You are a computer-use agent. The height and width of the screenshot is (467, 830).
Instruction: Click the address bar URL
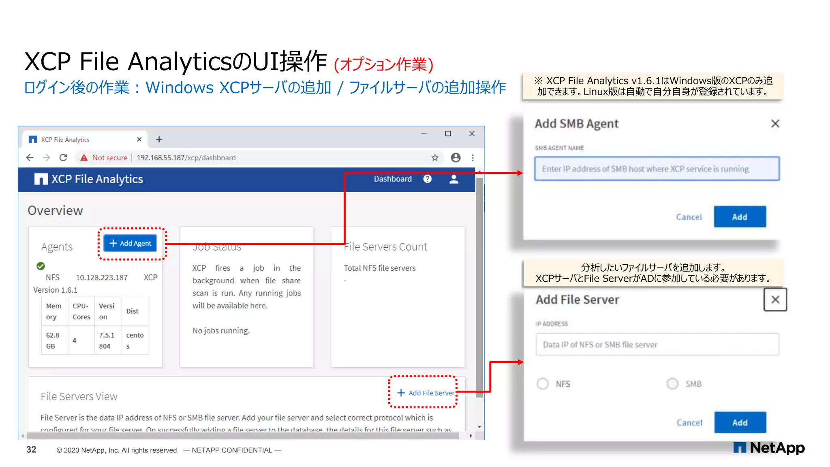click(x=186, y=158)
